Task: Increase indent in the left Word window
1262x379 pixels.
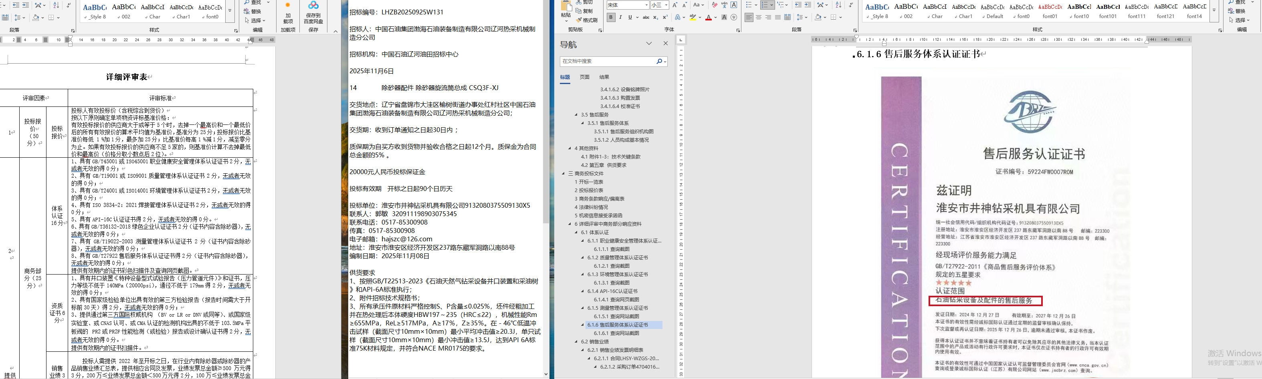Action: point(26,5)
